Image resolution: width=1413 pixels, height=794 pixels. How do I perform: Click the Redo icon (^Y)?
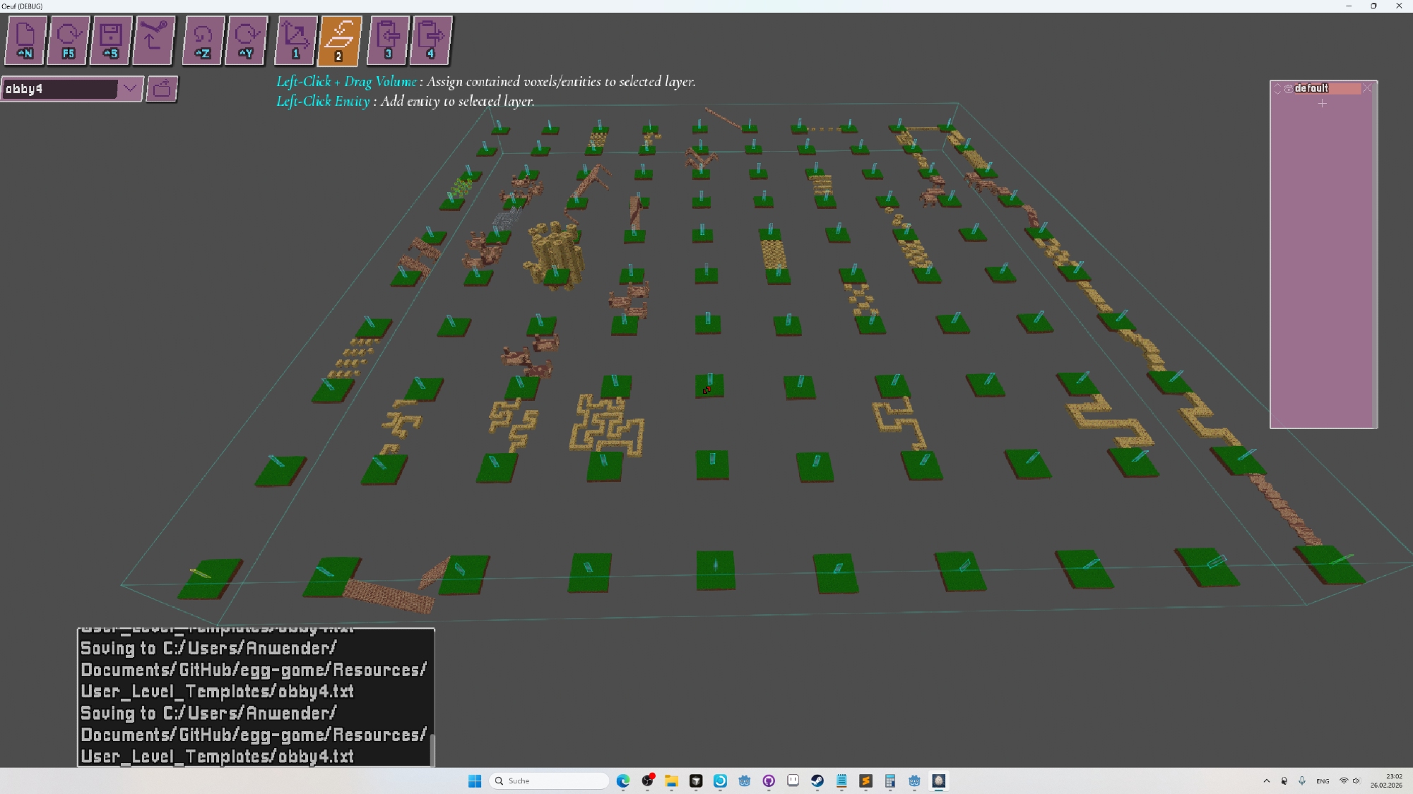point(246,40)
